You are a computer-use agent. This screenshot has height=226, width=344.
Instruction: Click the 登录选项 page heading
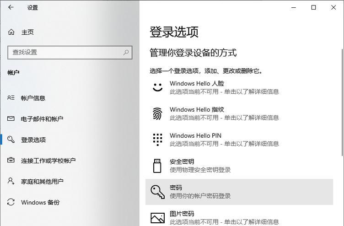174,32
